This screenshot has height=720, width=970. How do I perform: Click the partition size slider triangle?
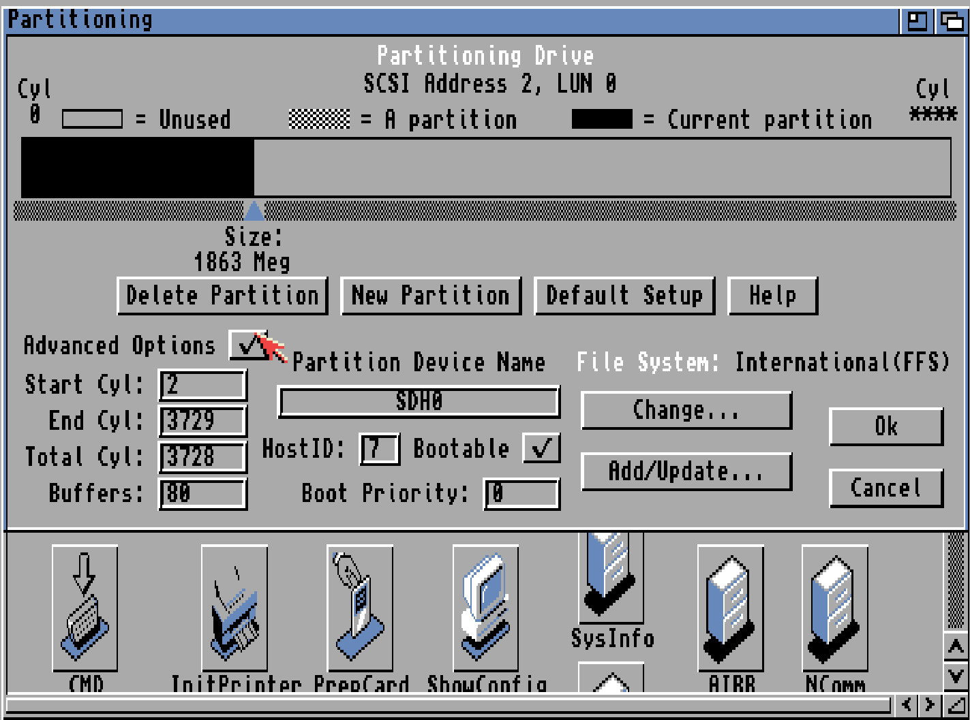[x=254, y=210]
